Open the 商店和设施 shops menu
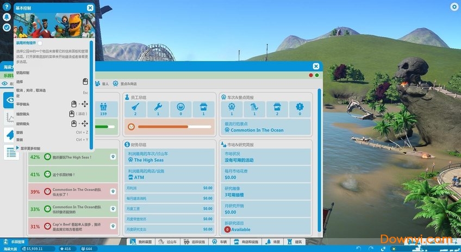 click(x=246, y=242)
